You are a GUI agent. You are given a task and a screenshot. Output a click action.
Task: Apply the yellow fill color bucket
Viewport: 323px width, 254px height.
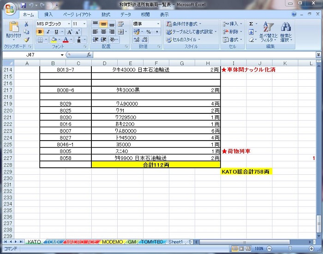click(x=54, y=40)
